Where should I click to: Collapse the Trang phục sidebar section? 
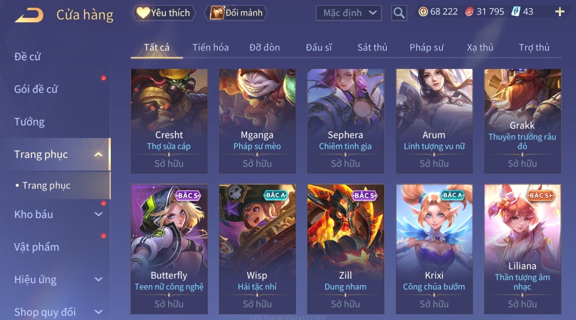click(x=99, y=154)
